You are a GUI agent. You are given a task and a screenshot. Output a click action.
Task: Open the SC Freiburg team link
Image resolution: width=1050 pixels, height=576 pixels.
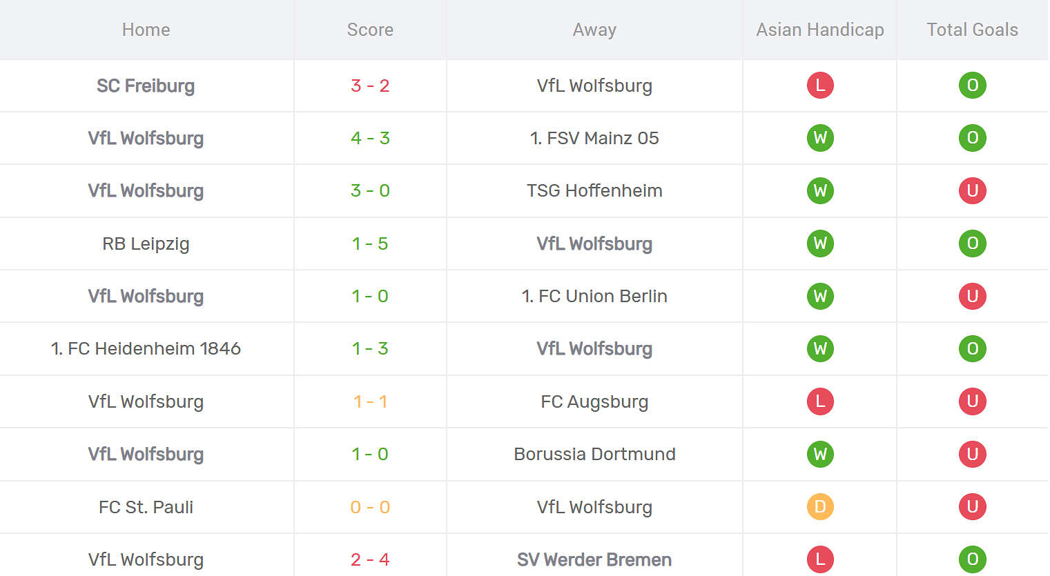point(146,86)
